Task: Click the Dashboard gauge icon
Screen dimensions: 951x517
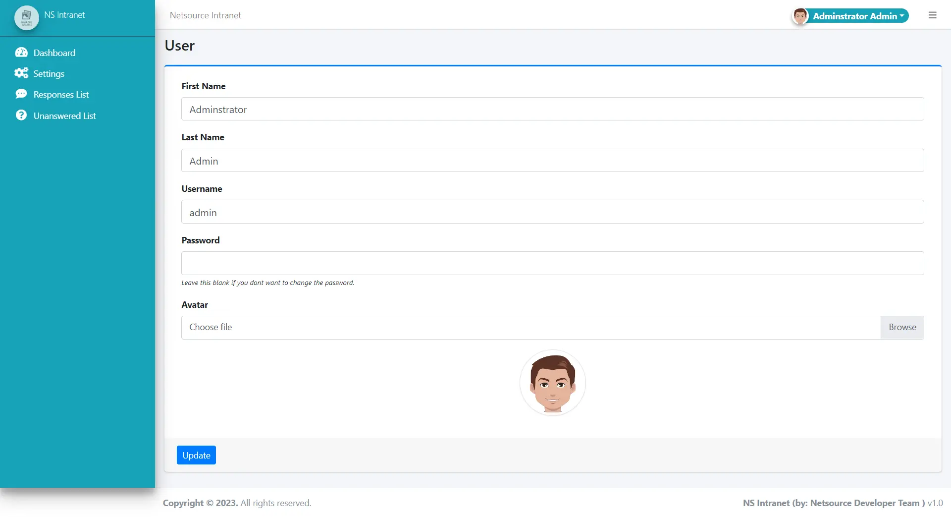Action: pos(21,53)
